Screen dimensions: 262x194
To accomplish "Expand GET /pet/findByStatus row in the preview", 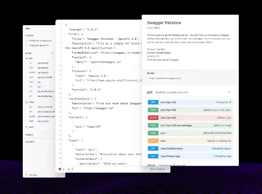I will coord(190,148).
